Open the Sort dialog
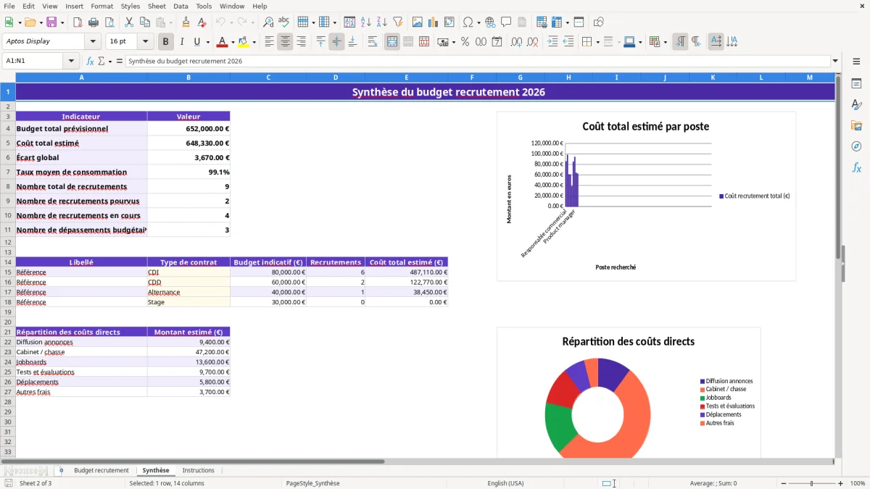 pos(349,22)
